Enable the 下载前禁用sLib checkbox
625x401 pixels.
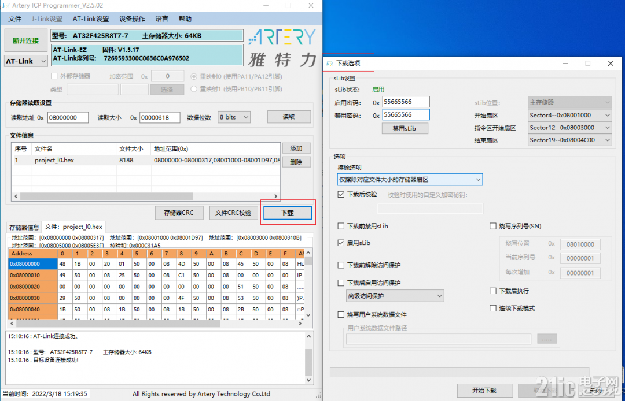[x=341, y=226]
